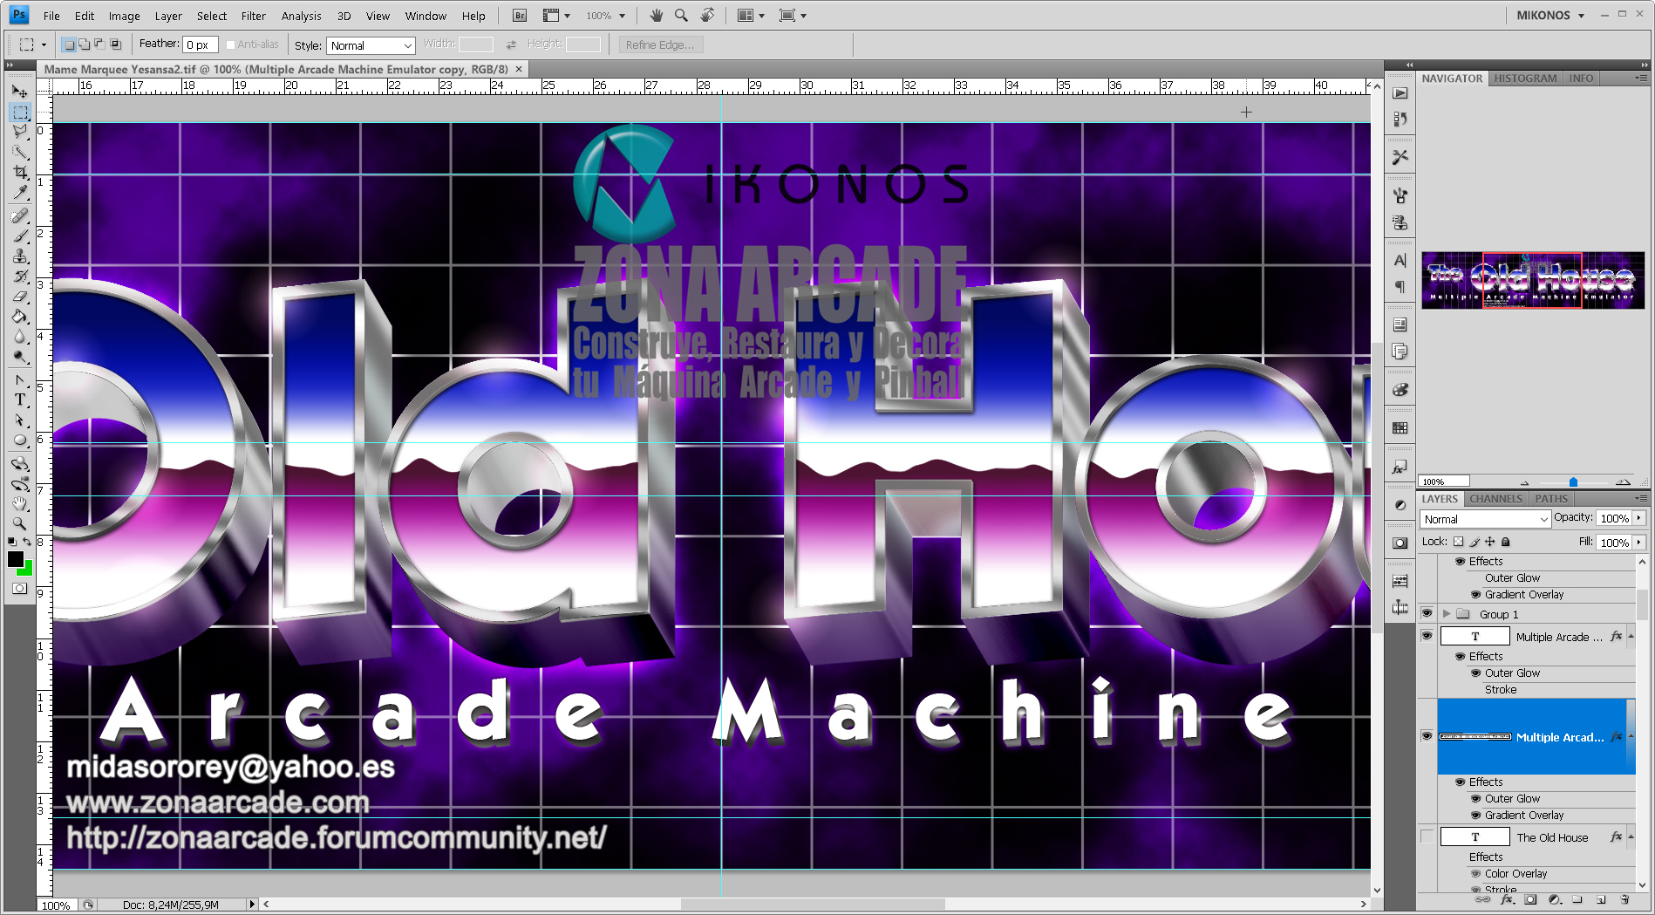Create a new layer button
Viewport: 1655px width, 915px height.
click(1601, 899)
